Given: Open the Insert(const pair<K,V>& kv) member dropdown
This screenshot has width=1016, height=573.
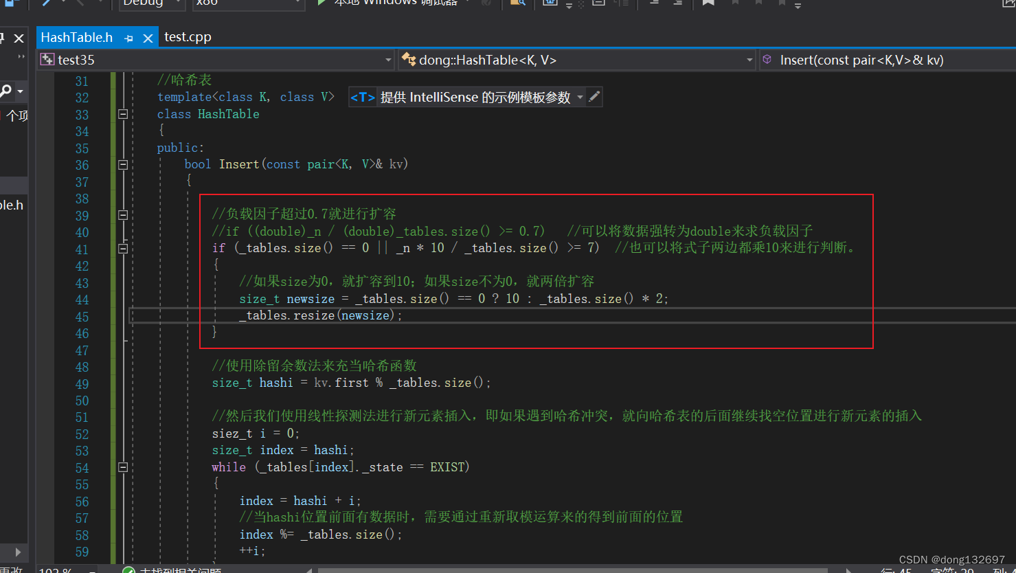Looking at the screenshot, I should coord(888,60).
